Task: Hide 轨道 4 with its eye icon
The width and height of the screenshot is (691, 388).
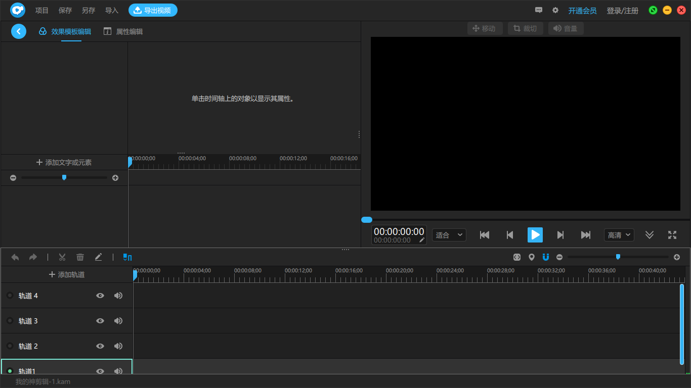Action: coord(100,296)
